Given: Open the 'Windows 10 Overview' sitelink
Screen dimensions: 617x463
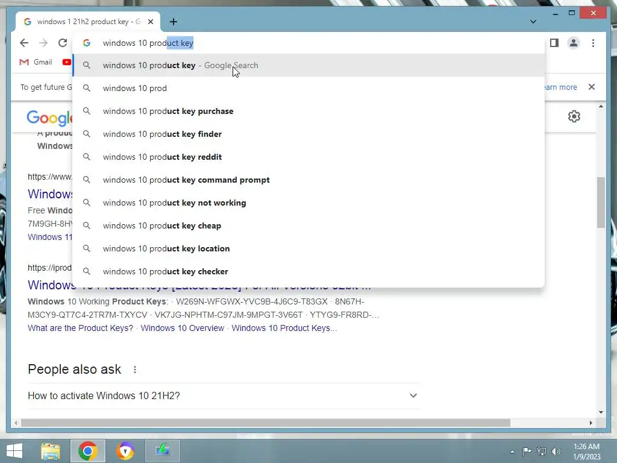Looking at the screenshot, I should (182, 328).
